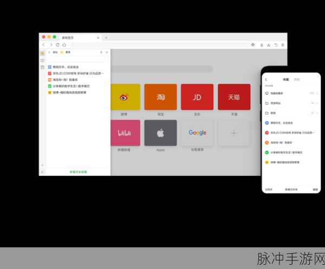Tap the back arrow on the phone
Screen dimensions: 325x269
click(266, 80)
